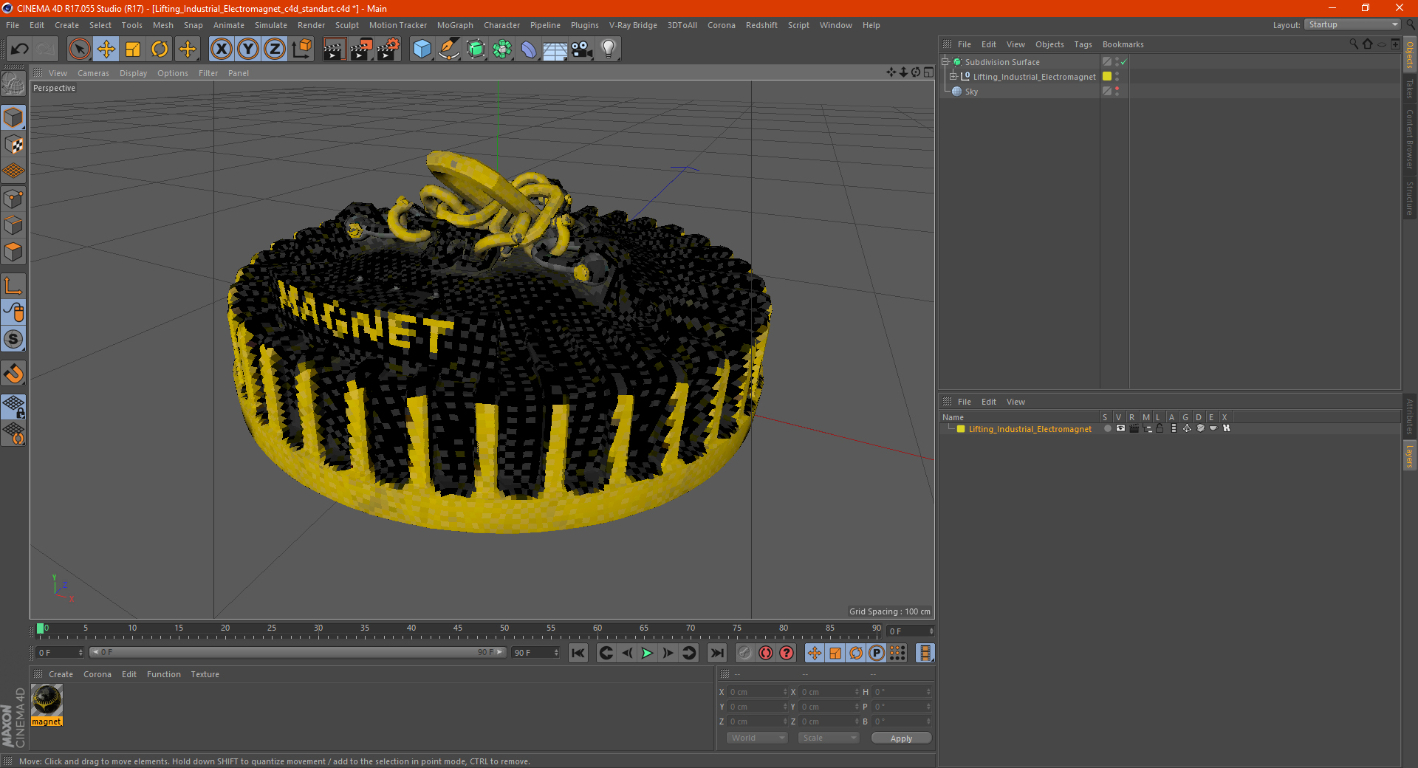This screenshot has width=1418, height=768.
Task: Toggle the Enable Snap magnet icon
Action: 13,374
